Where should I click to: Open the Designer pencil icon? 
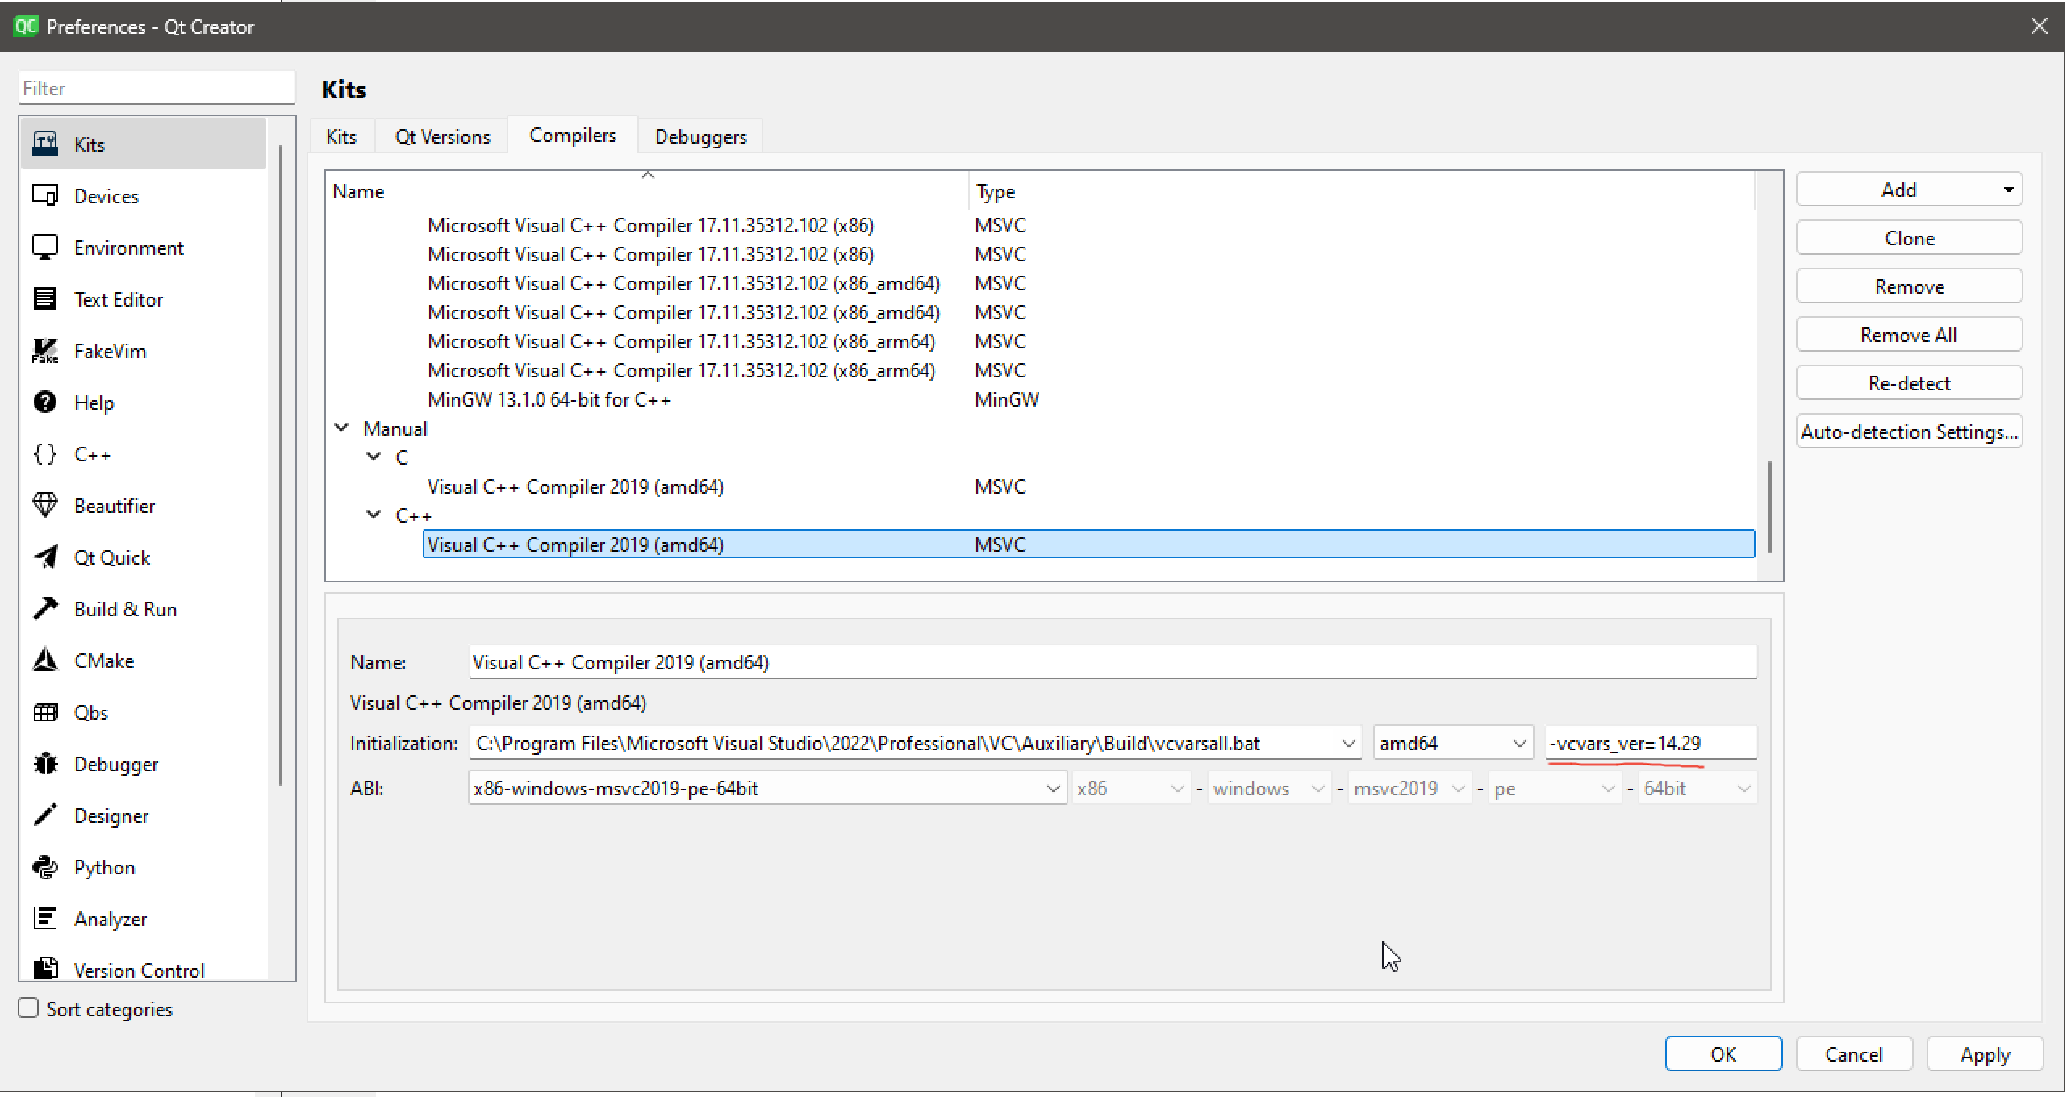(x=45, y=815)
